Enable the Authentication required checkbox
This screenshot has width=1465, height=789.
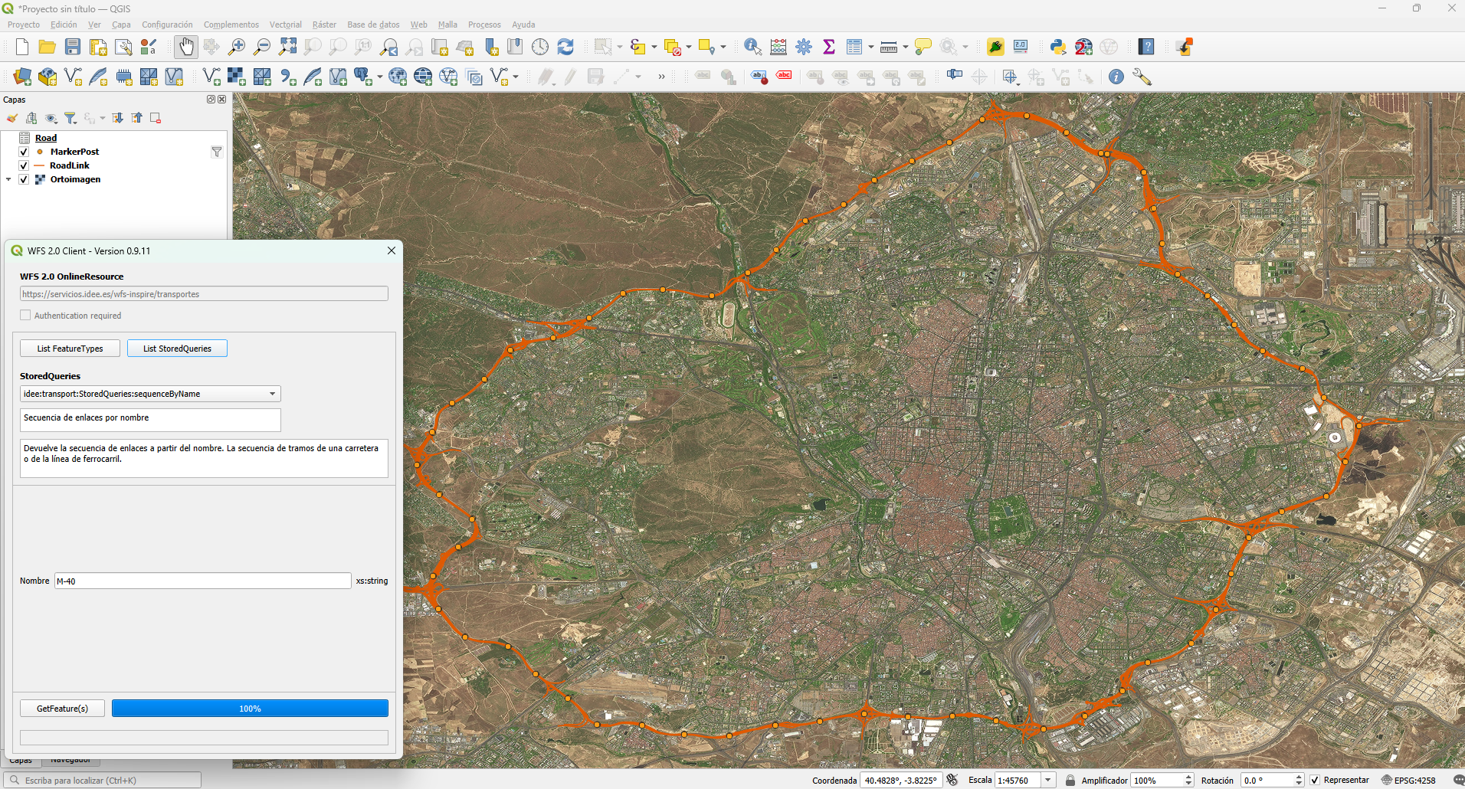[x=25, y=316]
